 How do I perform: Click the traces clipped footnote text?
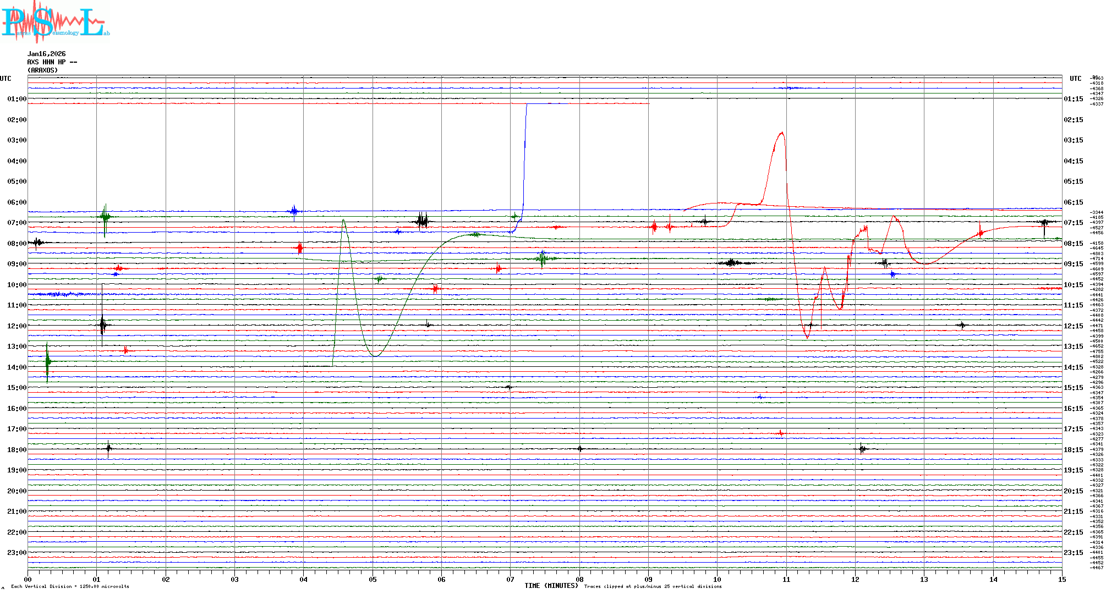[x=653, y=586]
